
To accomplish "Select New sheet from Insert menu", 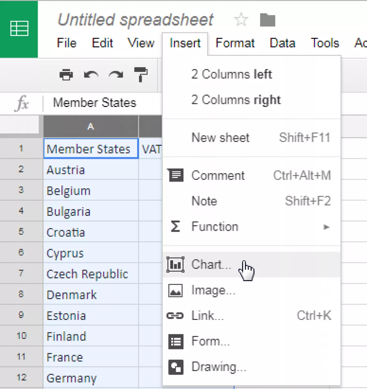I will [220, 138].
